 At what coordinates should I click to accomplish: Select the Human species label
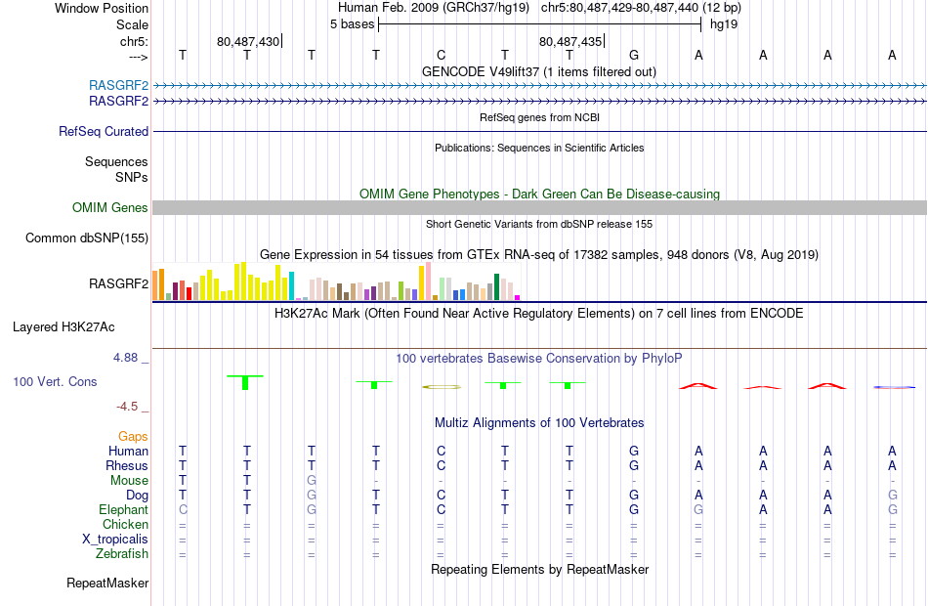(128, 451)
